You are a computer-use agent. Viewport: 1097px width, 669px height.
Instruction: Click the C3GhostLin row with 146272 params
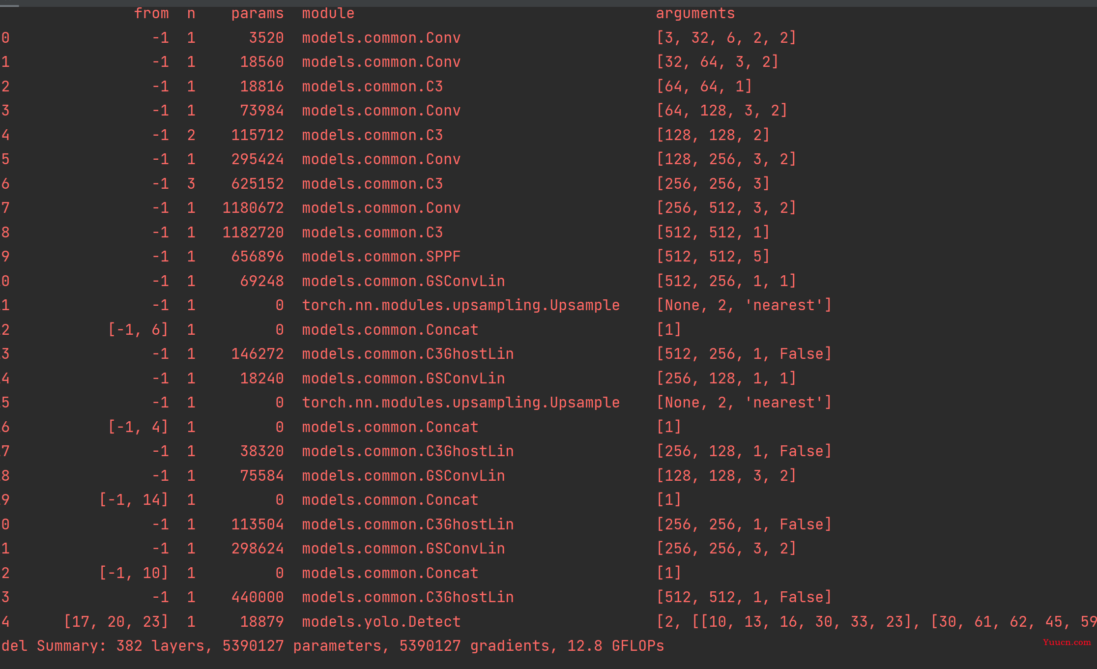pos(548,353)
